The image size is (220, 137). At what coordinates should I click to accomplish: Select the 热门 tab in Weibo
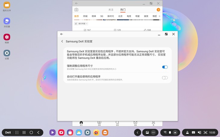(123, 10)
